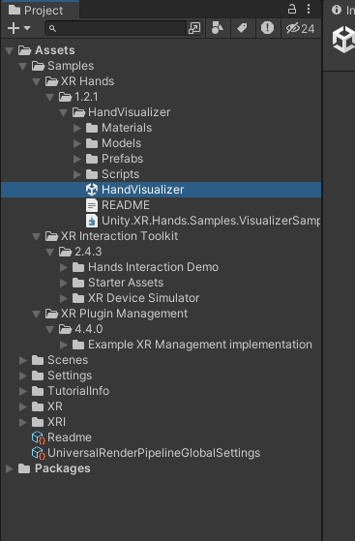Click the Starter Assets folder icon
This screenshot has height=541, width=355.
78,284
